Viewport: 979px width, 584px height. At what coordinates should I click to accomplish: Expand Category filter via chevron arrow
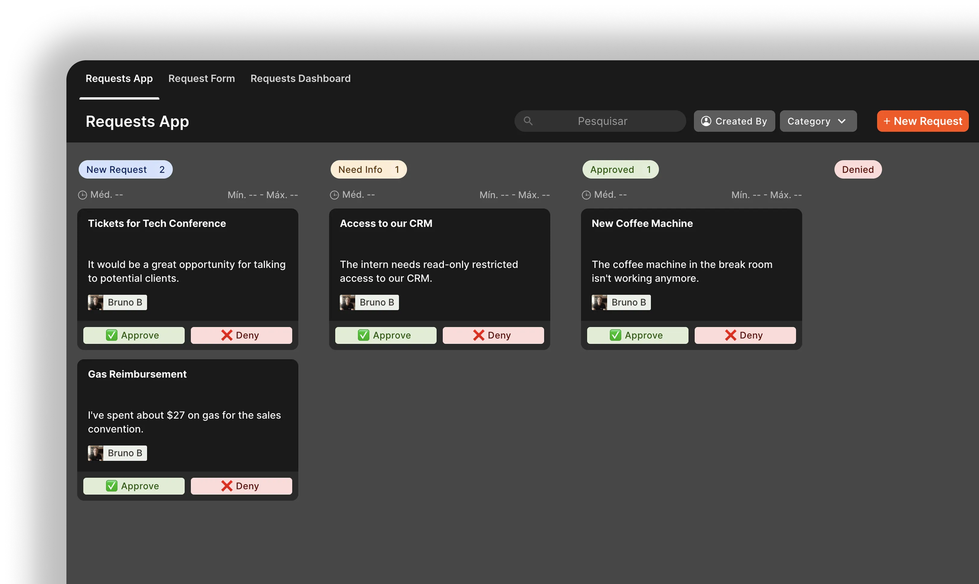pos(842,121)
